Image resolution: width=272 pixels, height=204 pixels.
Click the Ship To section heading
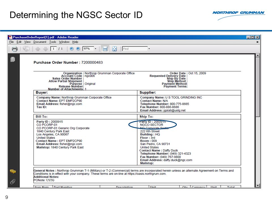click(146, 116)
